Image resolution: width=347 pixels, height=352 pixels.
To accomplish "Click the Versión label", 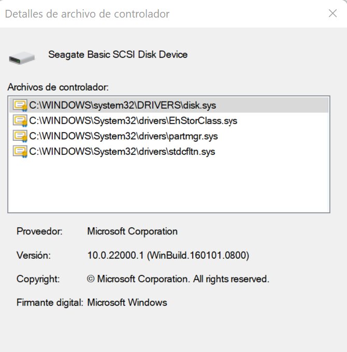I will [x=34, y=255].
